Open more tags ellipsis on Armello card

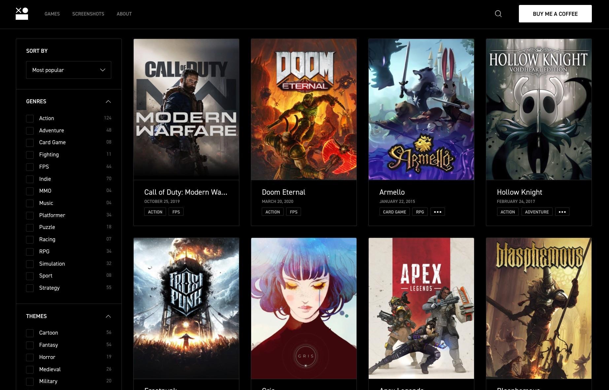pyautogui.click(x=438, y=212)
